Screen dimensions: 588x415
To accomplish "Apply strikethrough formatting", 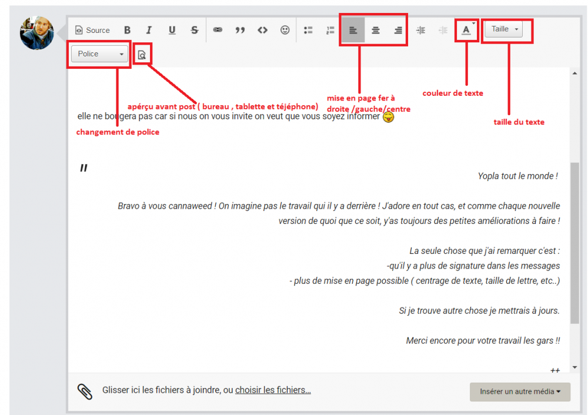I will (194, 30).
